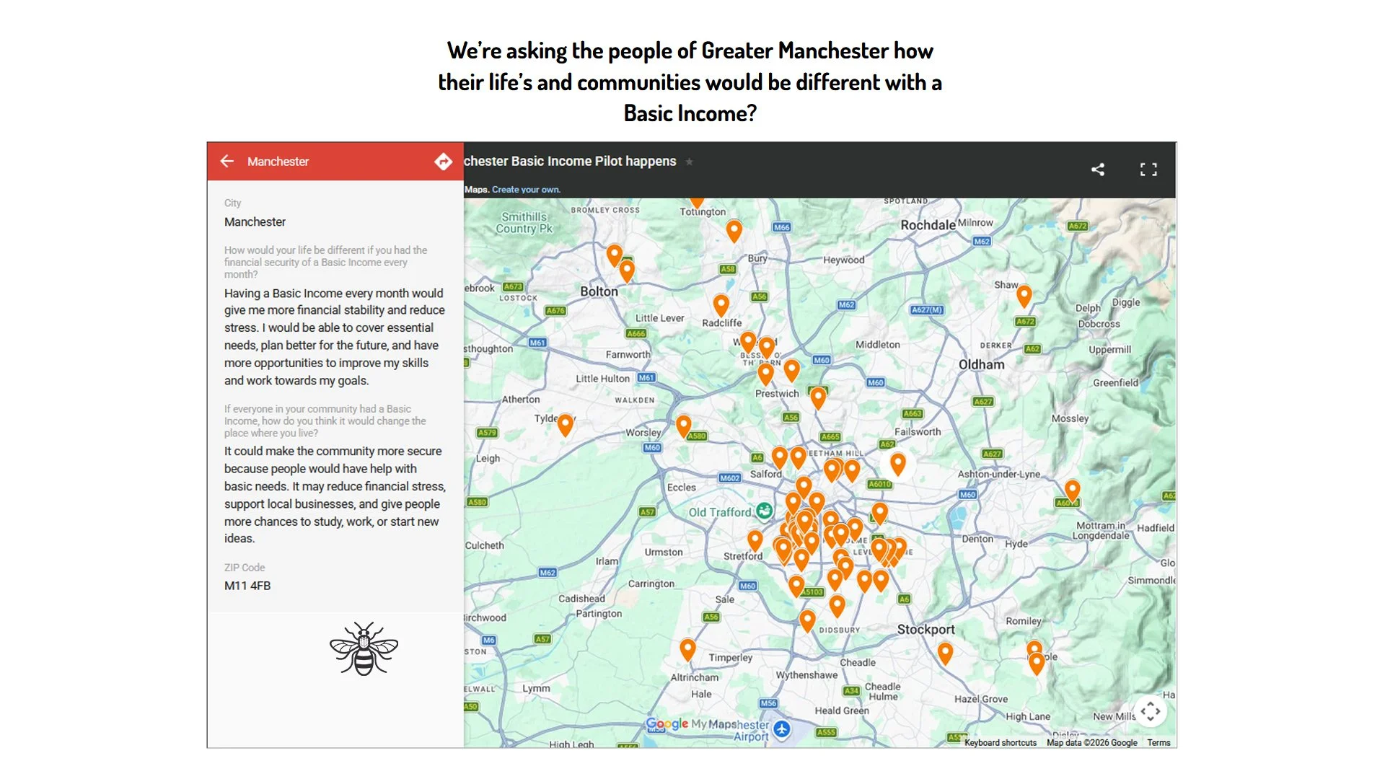Click the back arrow beside Manchester
1385x779 pixels.
(227, 161)
